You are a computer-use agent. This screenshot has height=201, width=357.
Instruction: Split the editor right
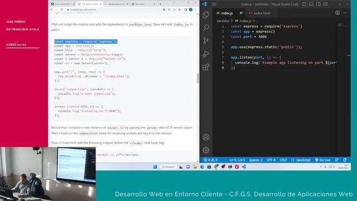337,13
